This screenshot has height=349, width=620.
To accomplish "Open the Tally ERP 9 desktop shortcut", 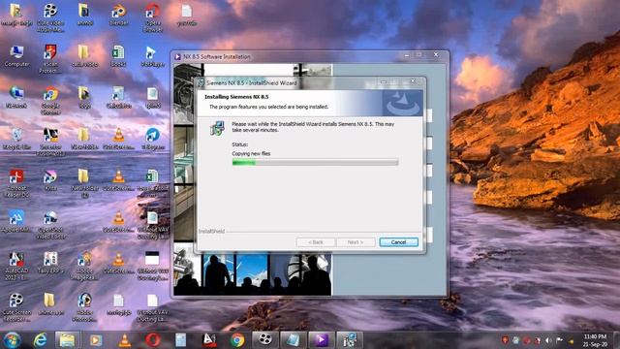I will [50, 263].
